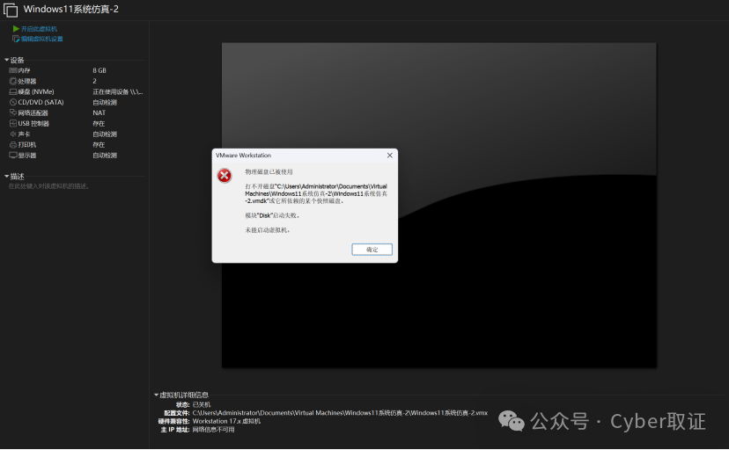Select the USB controller device icon
The image size is (729, 450).
click(13, 123)
